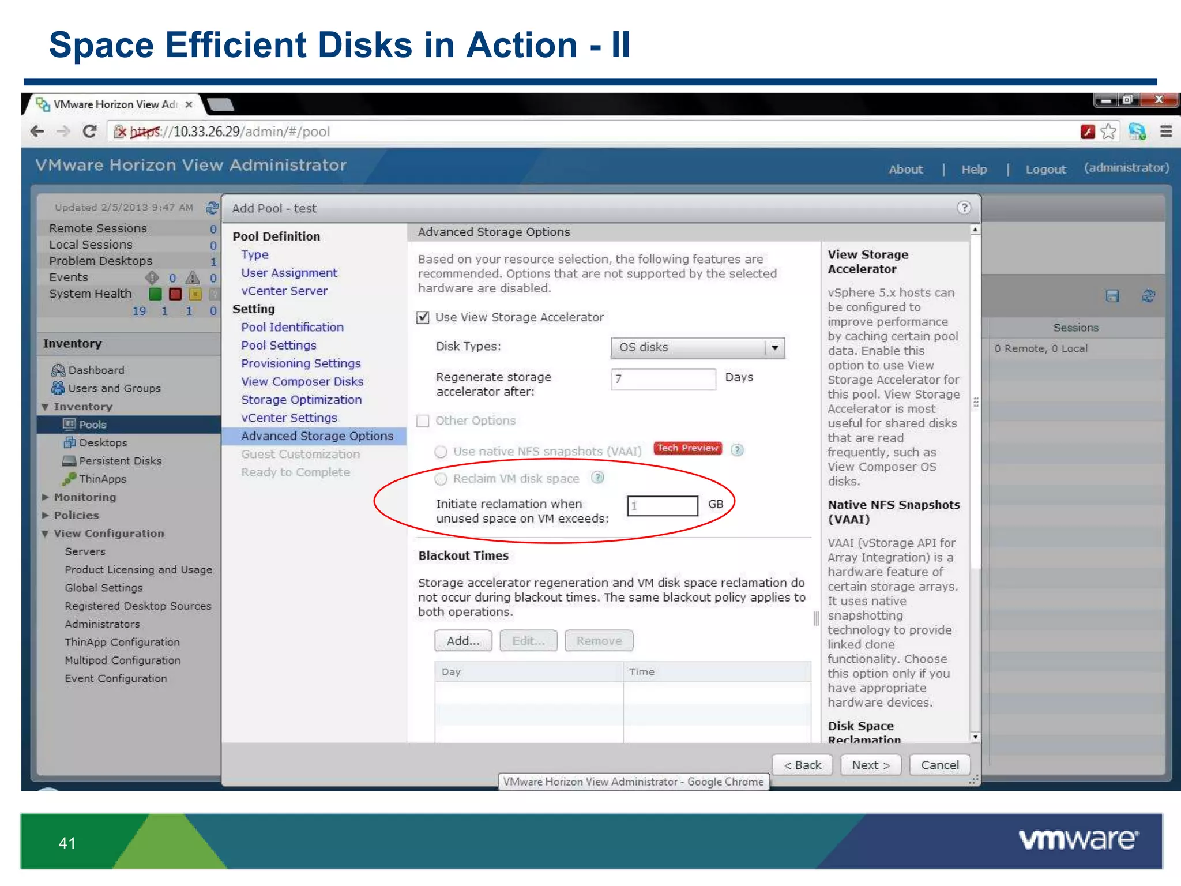Open Administrators under View Configuration
The image size is (1181, 886).
tap(102, 624)
